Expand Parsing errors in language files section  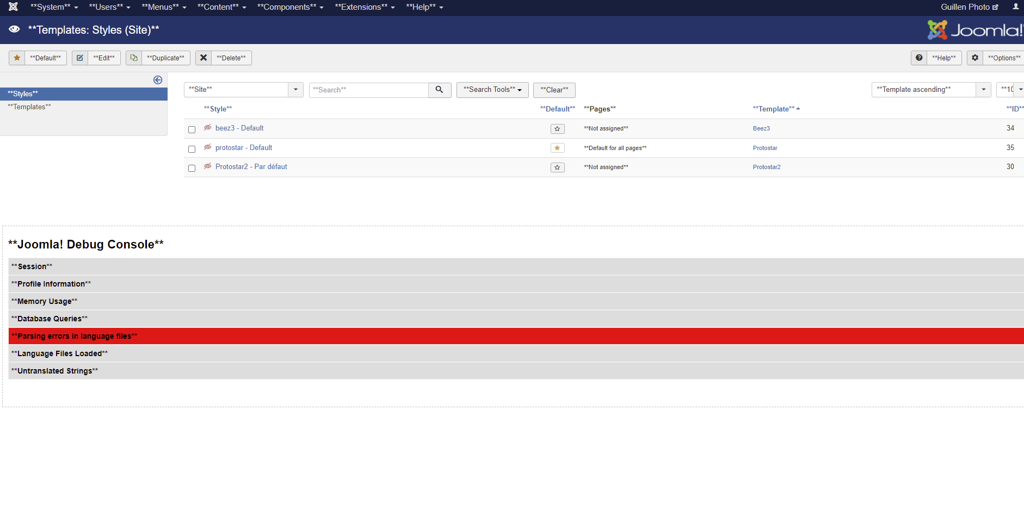(x=74, y=336)
